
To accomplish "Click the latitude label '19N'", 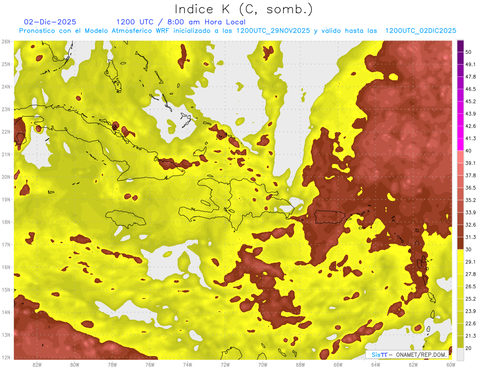I will tap(6, 199).
